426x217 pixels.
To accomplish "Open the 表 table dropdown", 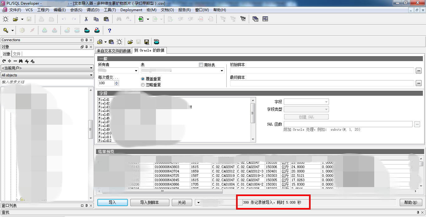I will [222, 71].
